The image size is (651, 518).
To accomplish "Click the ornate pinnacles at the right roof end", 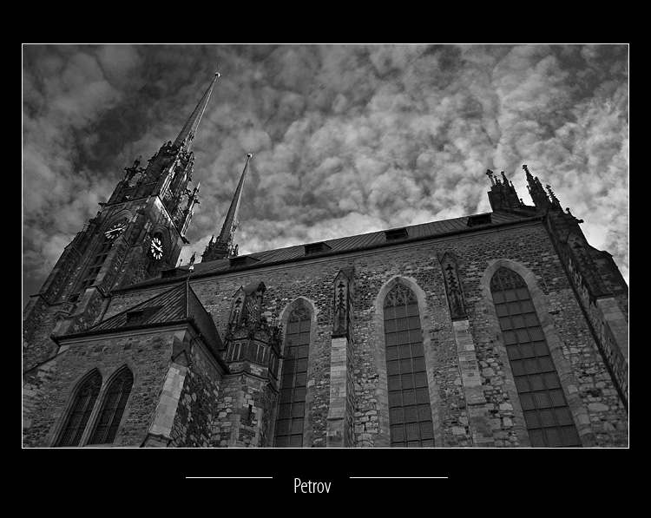I will (x=521, y=191).
